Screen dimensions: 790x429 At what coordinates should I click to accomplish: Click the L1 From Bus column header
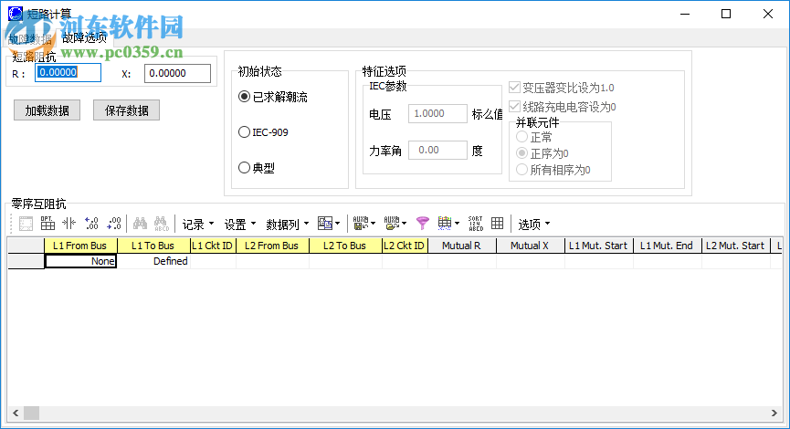(80, 246)
